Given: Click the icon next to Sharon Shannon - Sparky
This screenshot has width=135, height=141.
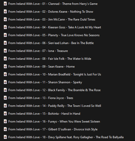Looking at the screenshot, I should 5,82.
